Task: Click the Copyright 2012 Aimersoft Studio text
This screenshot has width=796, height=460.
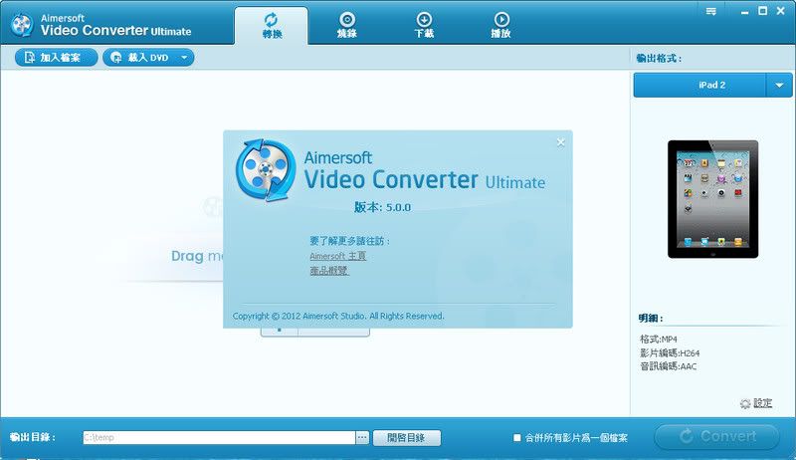Action: 338,316
